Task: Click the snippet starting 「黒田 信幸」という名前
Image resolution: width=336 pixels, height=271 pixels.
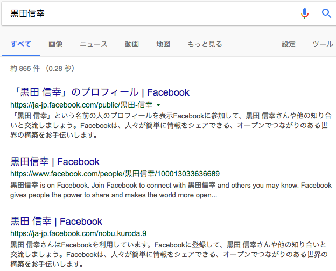Action: pyautogui.click(x=171, y=125)
